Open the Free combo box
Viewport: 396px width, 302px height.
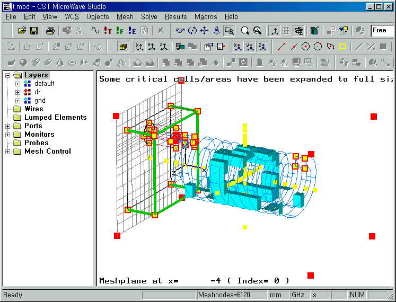[x=382, y=31]
